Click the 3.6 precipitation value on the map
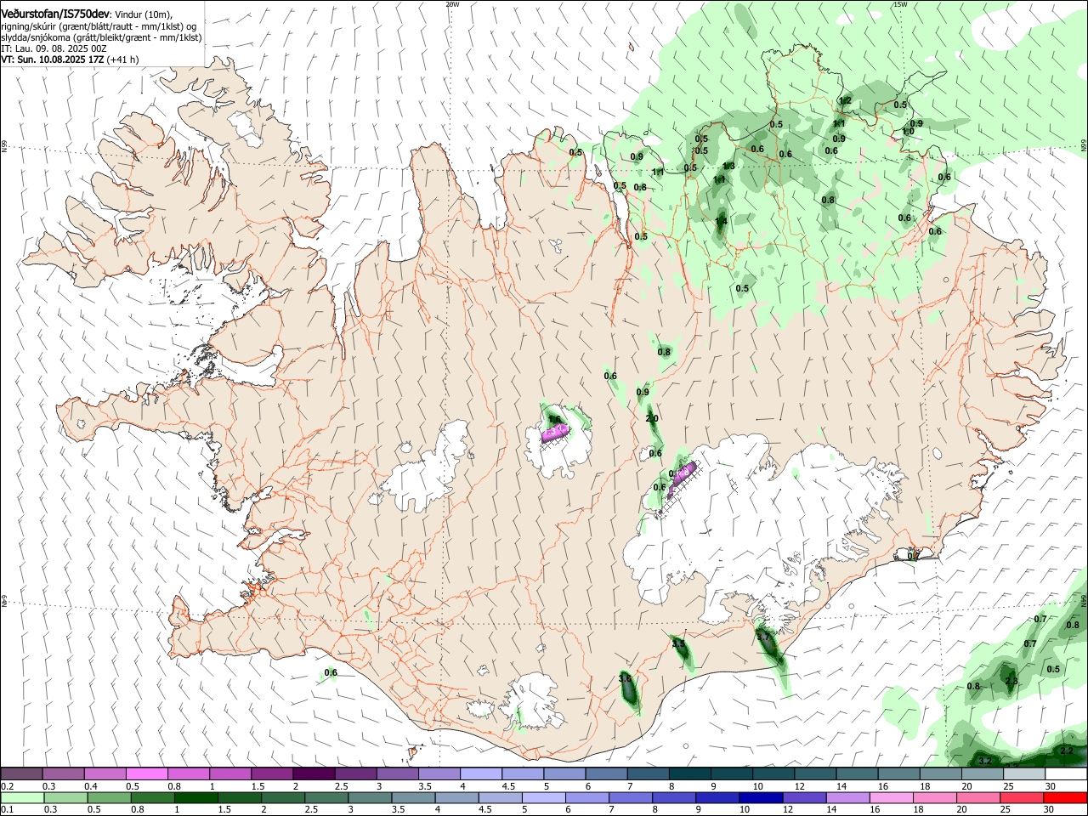 (x=625, y=678)
